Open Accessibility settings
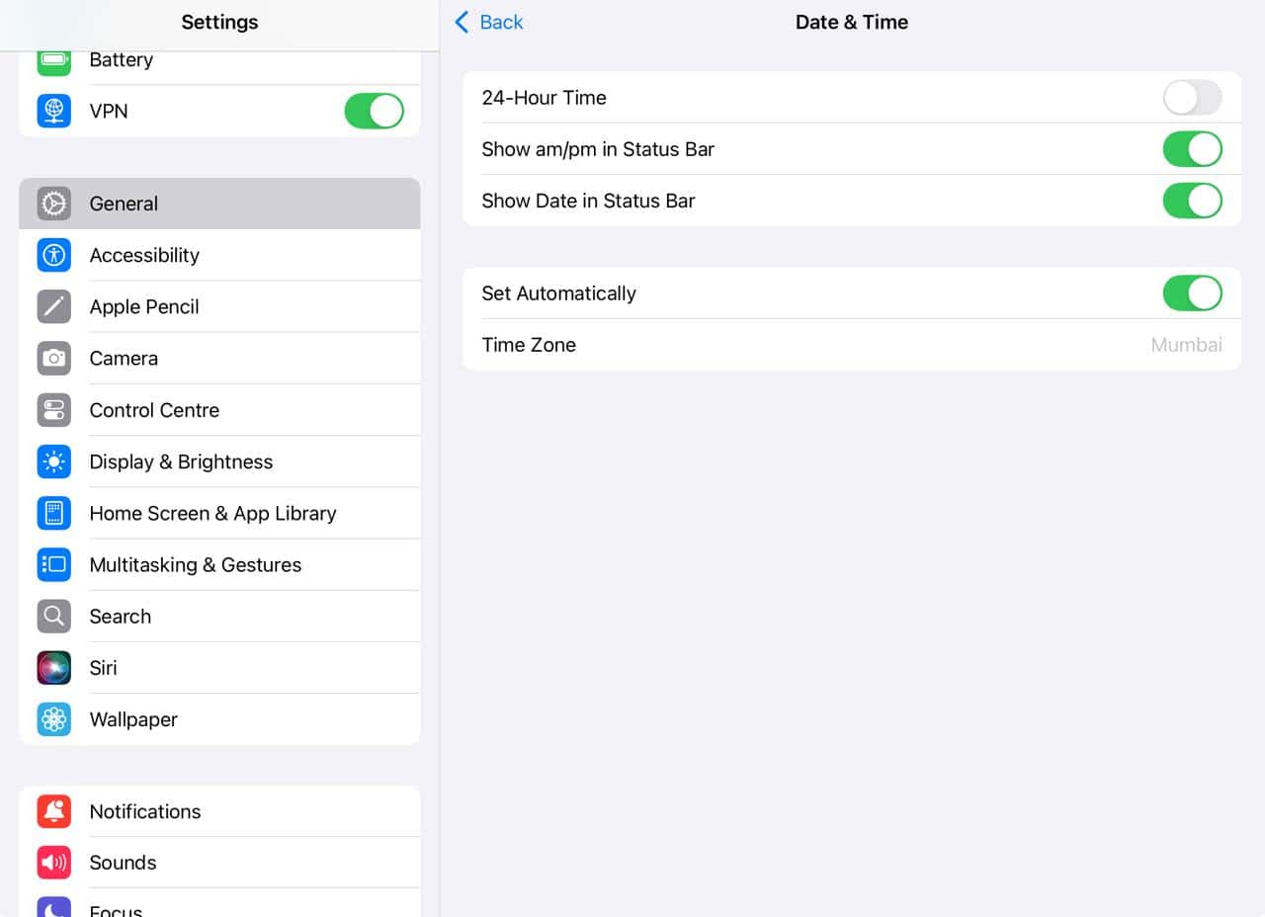 point(219,255)
